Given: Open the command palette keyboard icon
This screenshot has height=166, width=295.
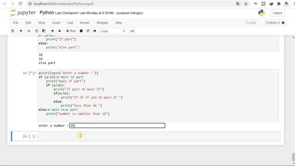Looking at the screenshot, I should pyautogui.click(x=132, y=31).
